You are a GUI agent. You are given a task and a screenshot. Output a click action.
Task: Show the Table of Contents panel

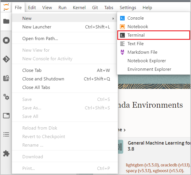(6, 134)
